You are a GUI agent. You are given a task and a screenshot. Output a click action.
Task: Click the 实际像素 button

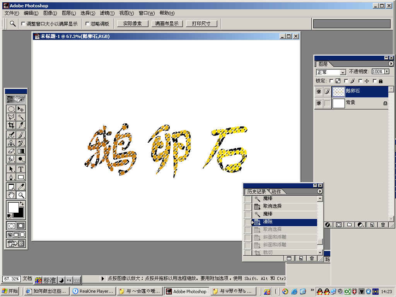133,24
